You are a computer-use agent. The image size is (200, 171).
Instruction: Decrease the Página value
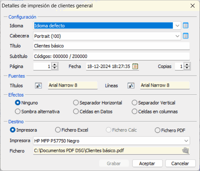[x=55, y=68]
